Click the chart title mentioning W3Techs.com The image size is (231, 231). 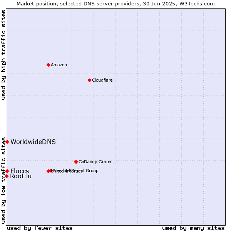coord(115,4)
